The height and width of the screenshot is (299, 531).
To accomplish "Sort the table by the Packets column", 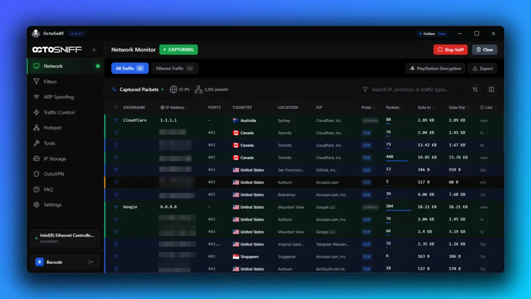I will 393,107.
